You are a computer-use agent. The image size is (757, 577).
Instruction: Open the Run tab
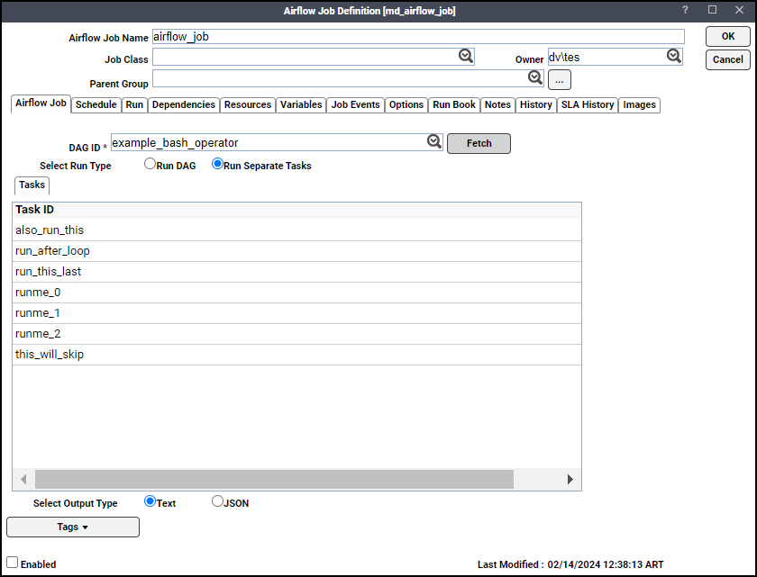click(x=134, y=105)
